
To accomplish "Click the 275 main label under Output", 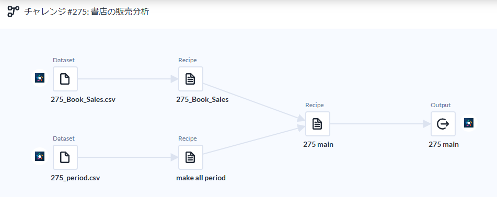I will coord(444,144).
